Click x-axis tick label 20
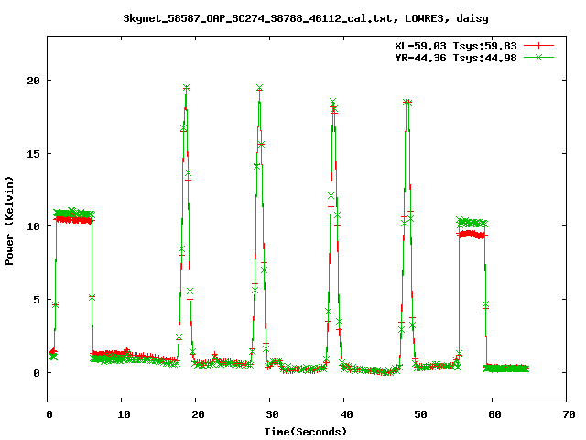Viewport: 586px width, 440px height. pos(199,414)
